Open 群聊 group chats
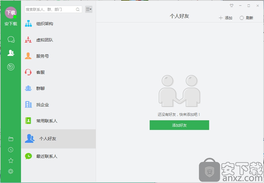The height and width of the screenshot is (183, 264). (x=40, y=88)
